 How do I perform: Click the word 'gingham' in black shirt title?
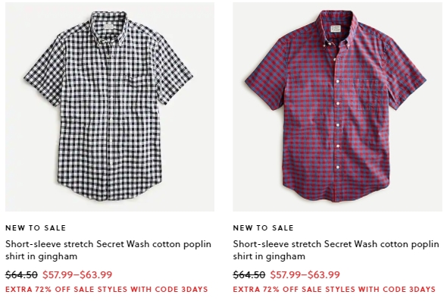58,256
